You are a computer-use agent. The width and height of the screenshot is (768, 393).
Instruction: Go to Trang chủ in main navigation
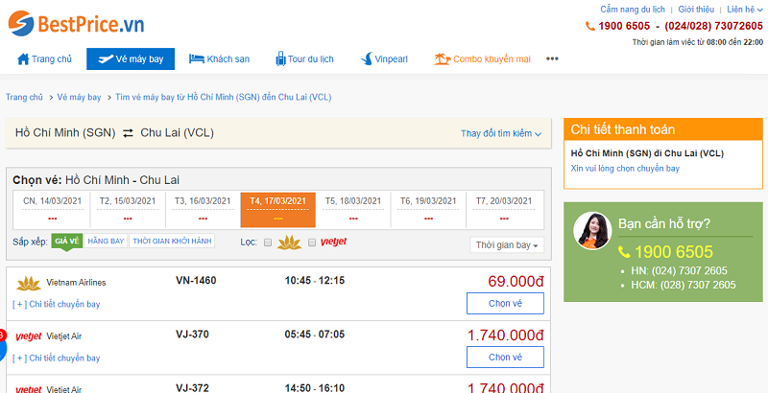[x=44, y=59]
